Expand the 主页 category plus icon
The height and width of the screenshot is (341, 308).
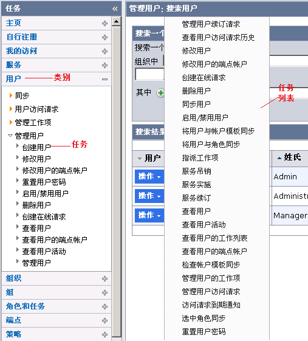coord(104,23)
